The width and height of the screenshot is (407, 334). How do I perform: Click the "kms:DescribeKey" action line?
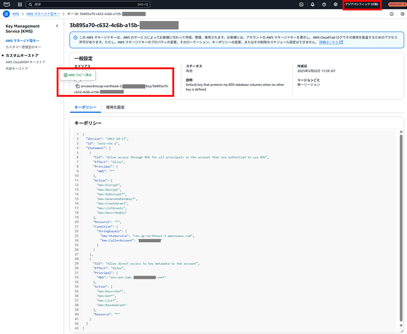pyautogui.click(x=112, y=213)
